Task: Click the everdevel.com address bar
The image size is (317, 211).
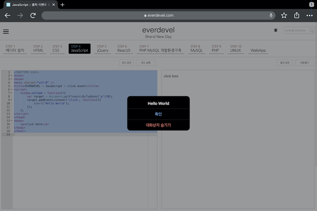Action: [158, 15]
